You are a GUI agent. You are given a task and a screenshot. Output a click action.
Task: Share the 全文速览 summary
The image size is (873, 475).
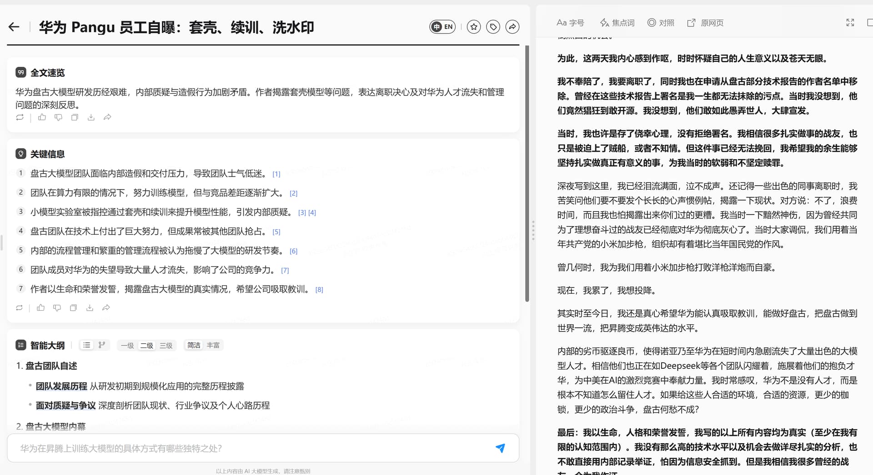[107, 117]
